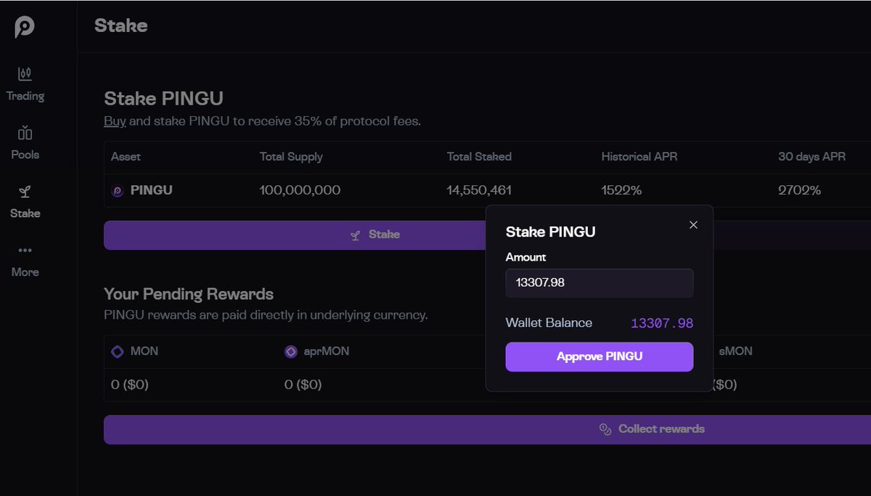Open the Pools icon in the sidebar
Viewport: 871px width, 496px height.
pos(25,133)
